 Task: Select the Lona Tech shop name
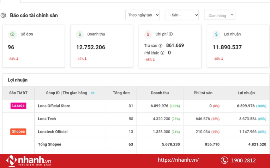click(47, 119)
